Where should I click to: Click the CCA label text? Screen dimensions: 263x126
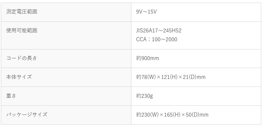[141, 39]
